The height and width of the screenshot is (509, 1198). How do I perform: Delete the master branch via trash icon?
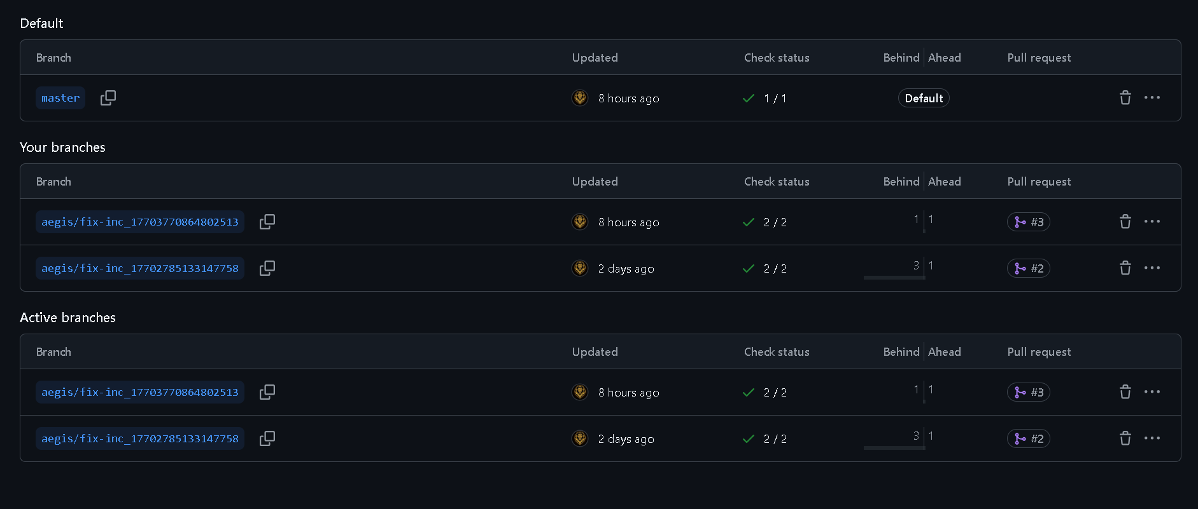tap(1125, 98)
